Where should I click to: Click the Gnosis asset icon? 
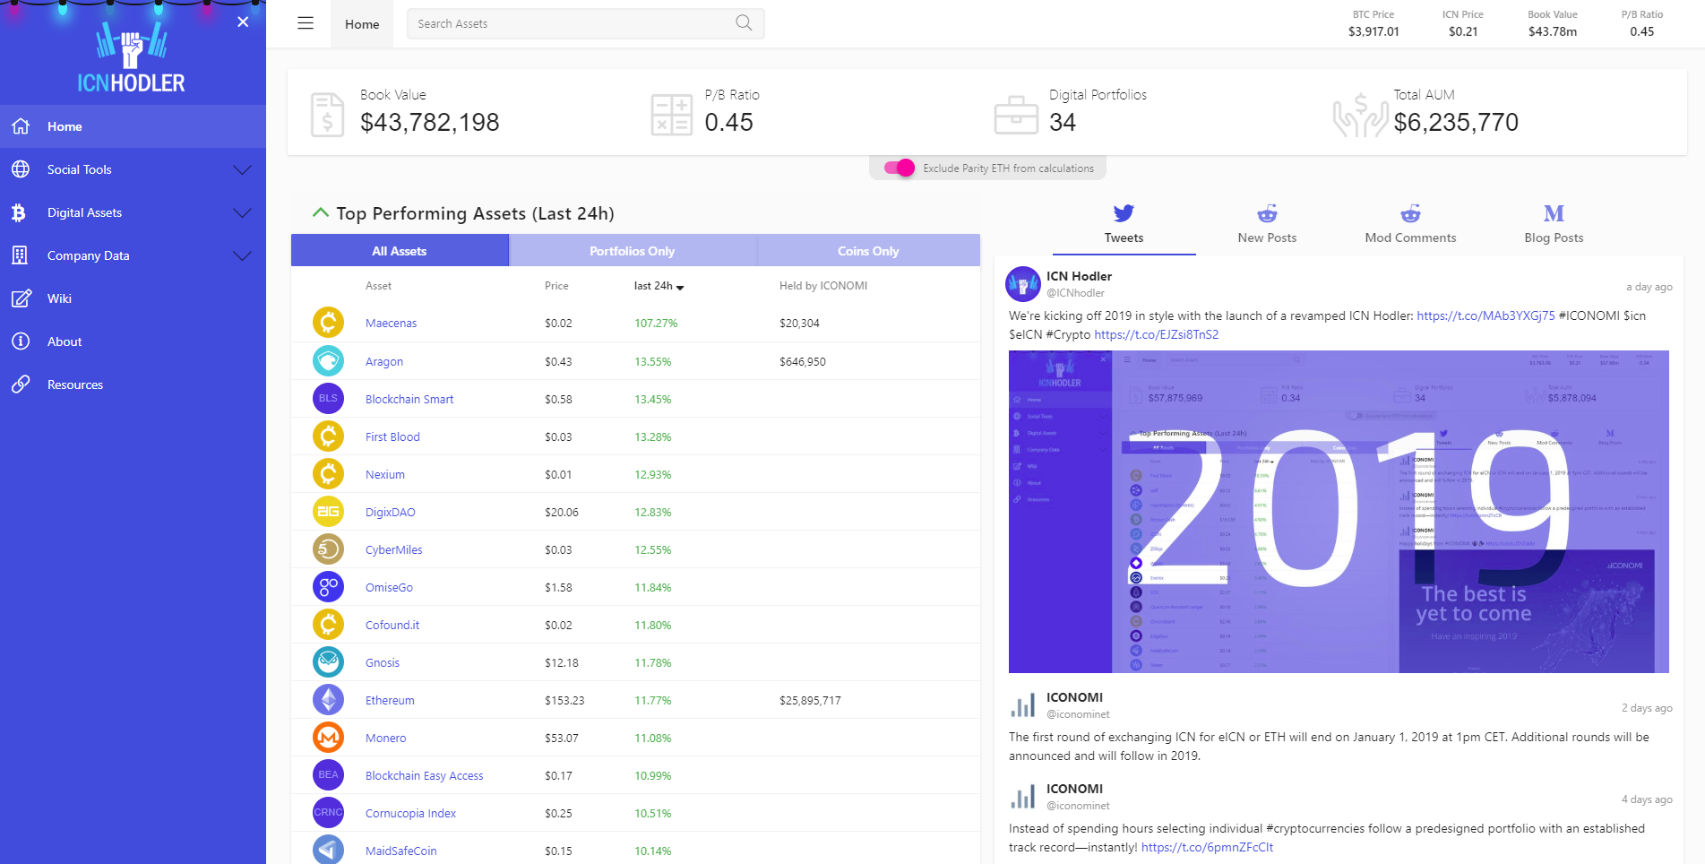pos(328,661)
